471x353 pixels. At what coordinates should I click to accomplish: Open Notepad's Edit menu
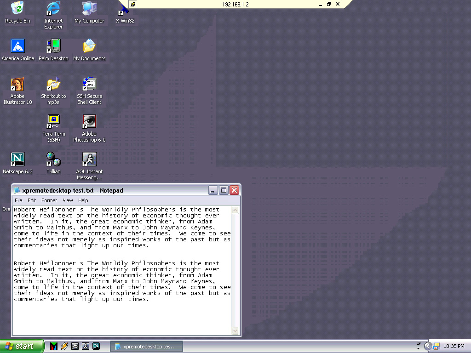click(x=32, y=200)
